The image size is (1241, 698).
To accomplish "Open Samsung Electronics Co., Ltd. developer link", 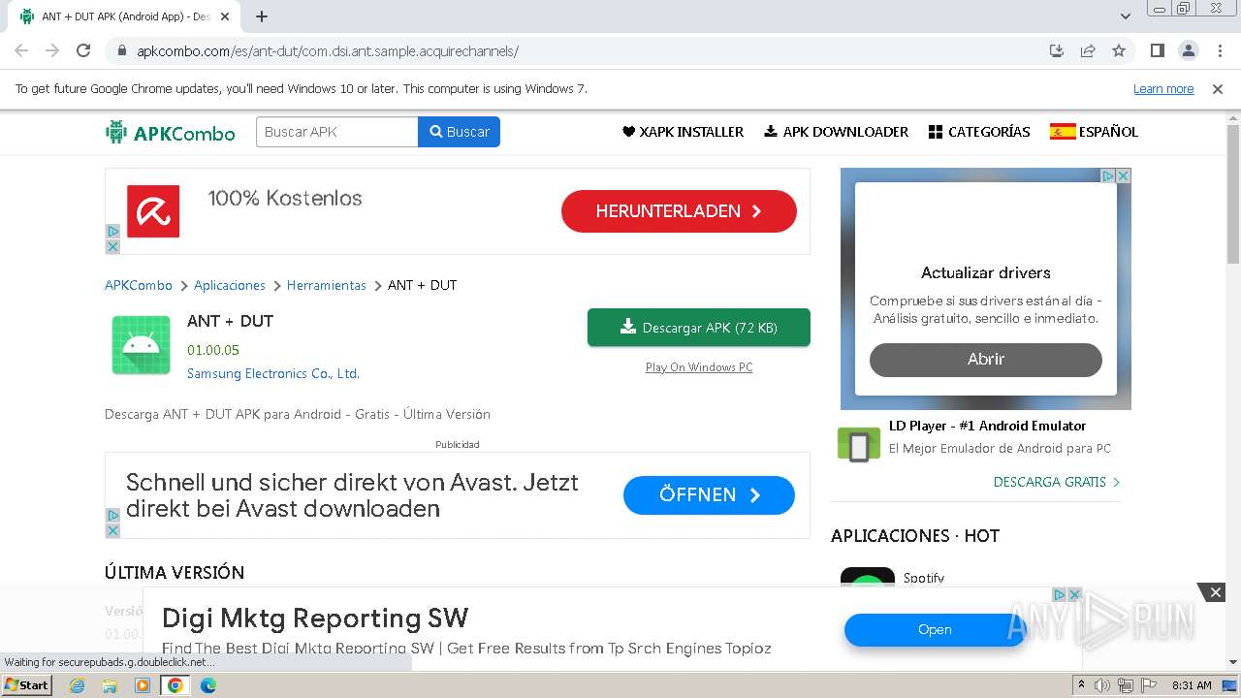I will 273,373.
